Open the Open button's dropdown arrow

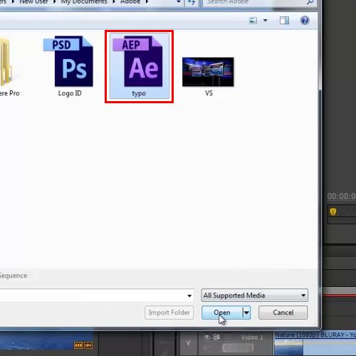pos(246,313)
